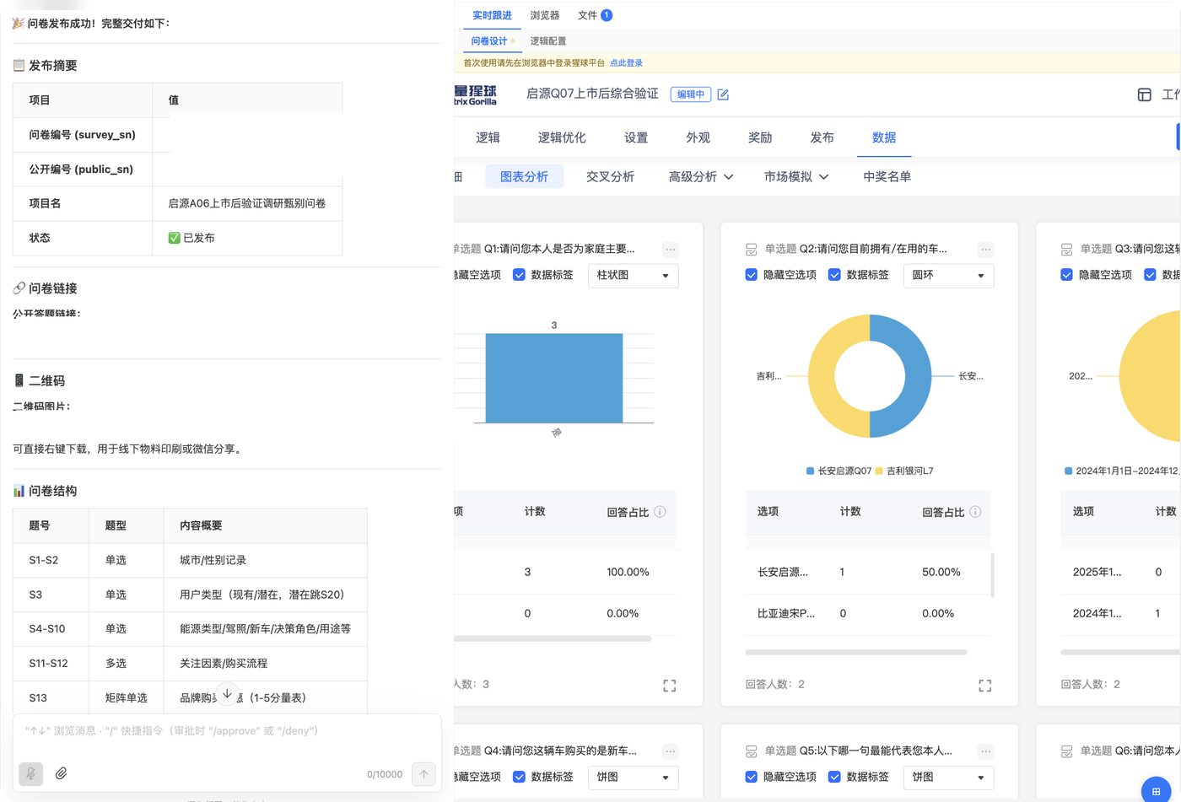Go to the 外观 tab
The height and width of the screenshot is (802, 1181).
click(x=698, y=137)
